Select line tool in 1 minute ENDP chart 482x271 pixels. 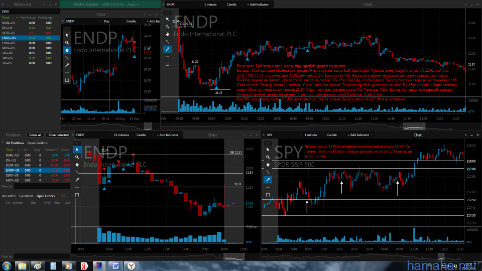pos(167,42)
